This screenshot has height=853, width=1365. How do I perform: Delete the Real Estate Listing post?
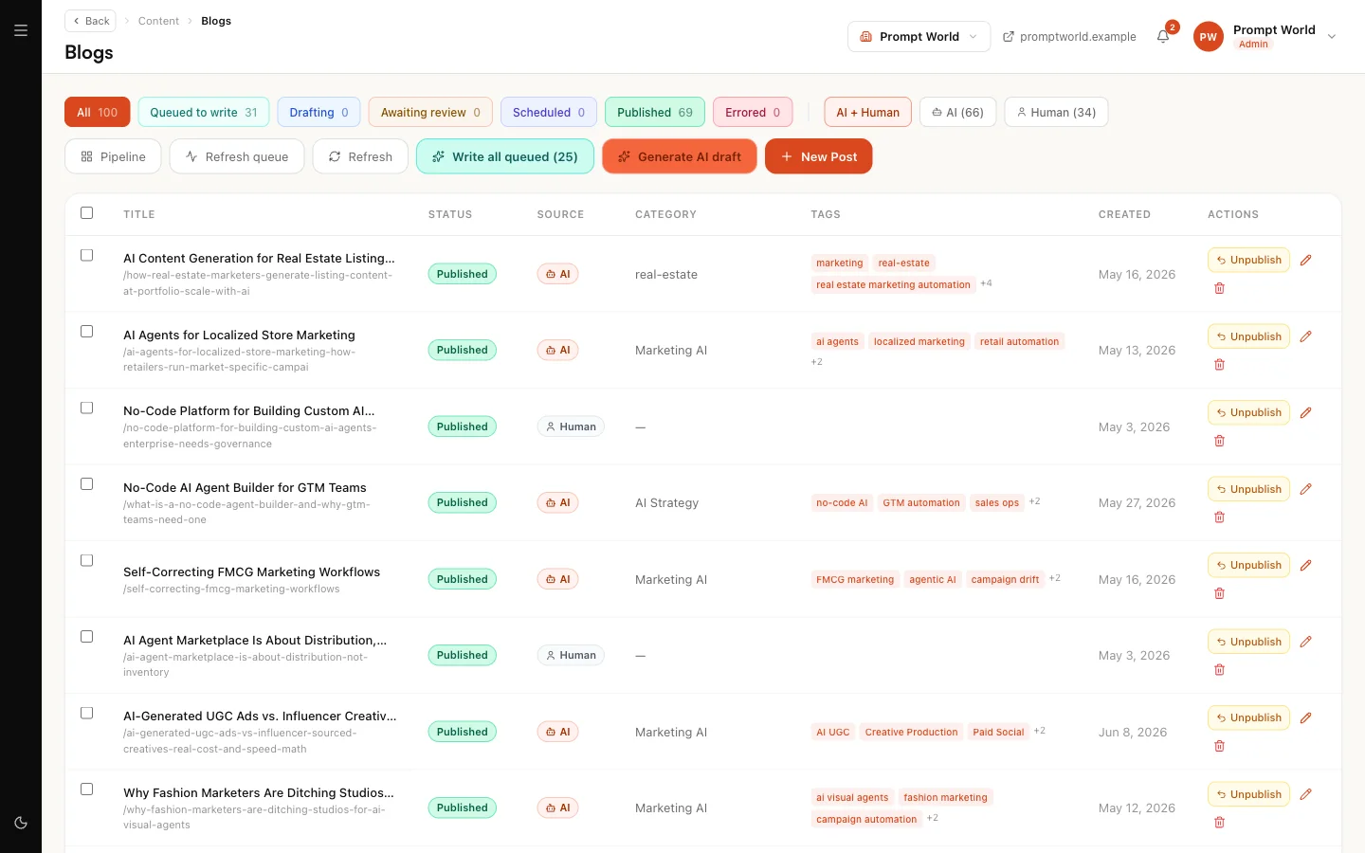(x=1220, y=288)
